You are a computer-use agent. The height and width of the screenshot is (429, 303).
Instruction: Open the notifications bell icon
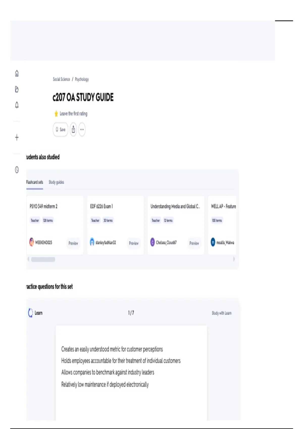pos(17,105)
